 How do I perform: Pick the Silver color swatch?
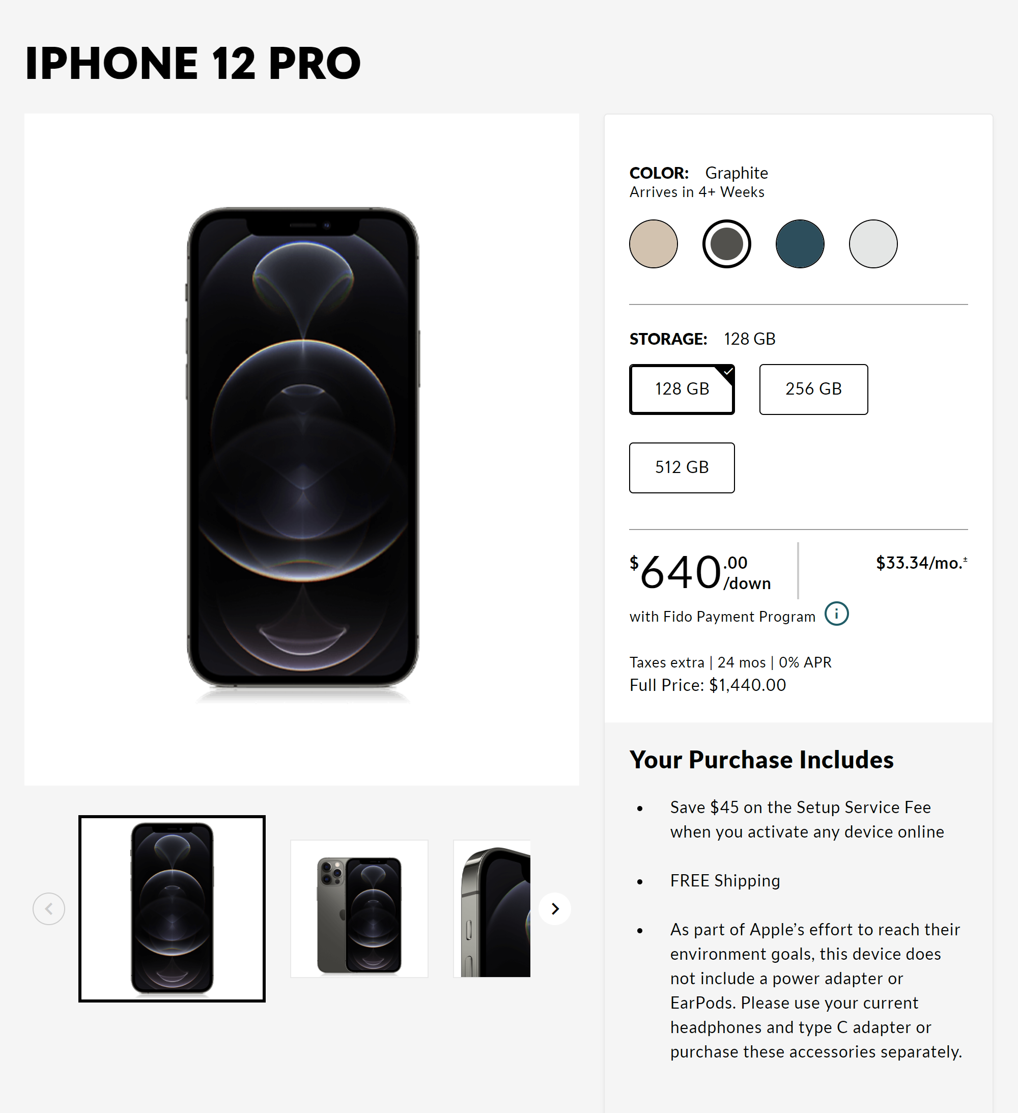873,244
